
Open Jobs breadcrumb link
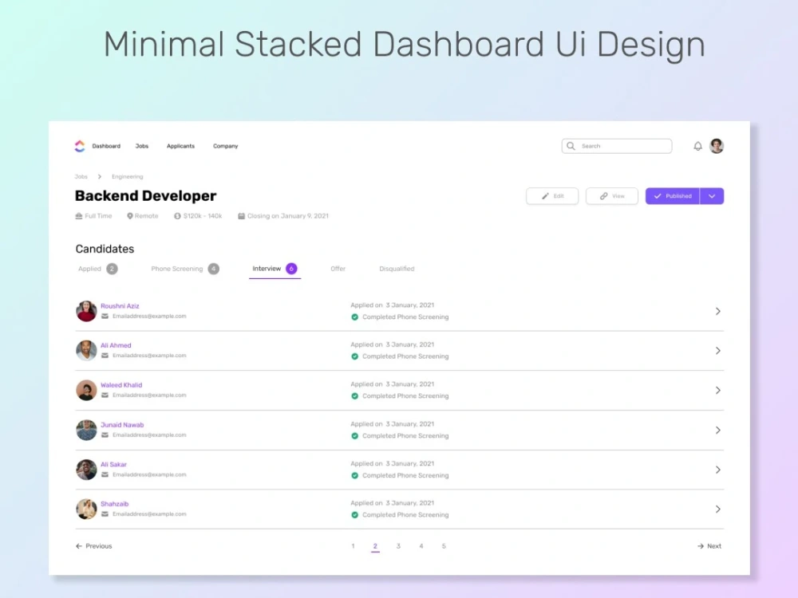point(81,176)
